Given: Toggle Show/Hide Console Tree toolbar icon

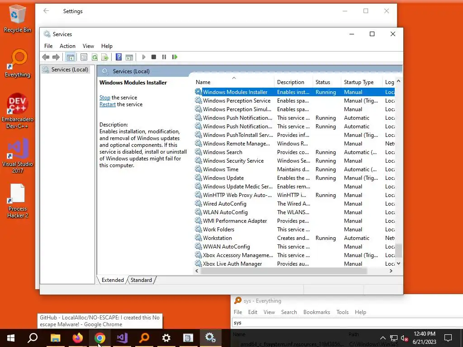Looking at the screenshot, I should tap(70, 57).
